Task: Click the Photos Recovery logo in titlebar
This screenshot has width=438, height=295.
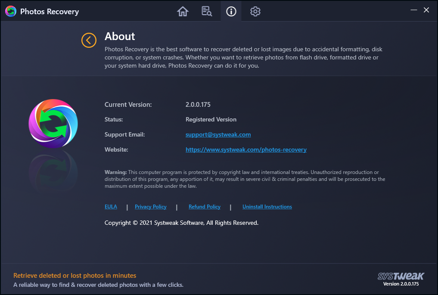Action: tap(10, 11)
